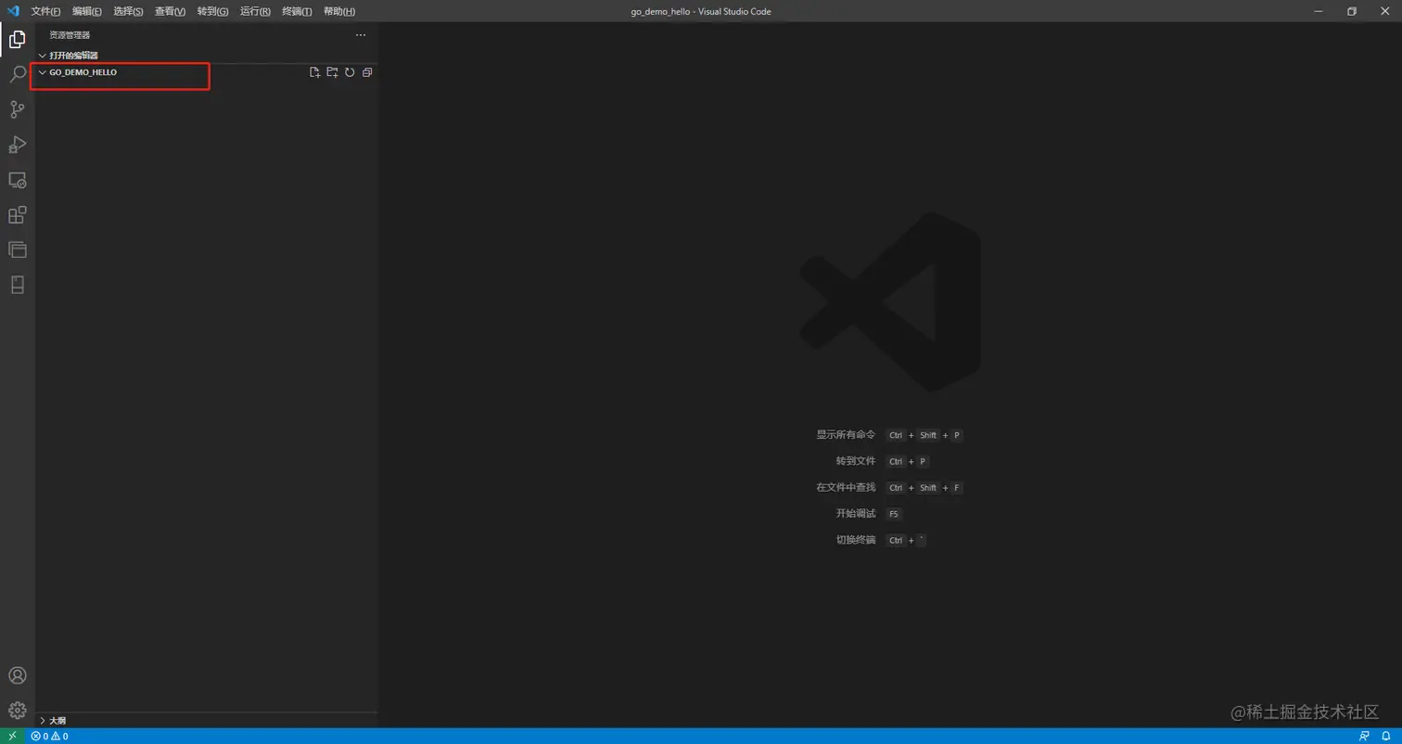Open the Source Control view icon
This screenshot has width=1402, height=744.
click(17, 109)
